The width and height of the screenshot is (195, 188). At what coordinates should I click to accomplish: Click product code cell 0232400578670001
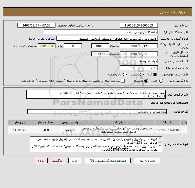tap(167, 130)
